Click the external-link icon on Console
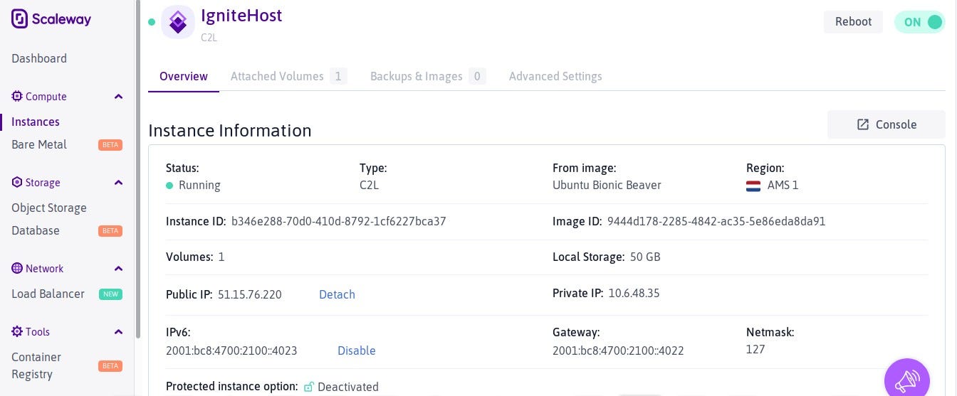 pyautogui.click(x=863, y=124)
